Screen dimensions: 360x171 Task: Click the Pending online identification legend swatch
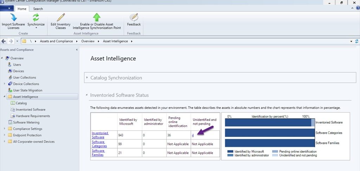275,151
